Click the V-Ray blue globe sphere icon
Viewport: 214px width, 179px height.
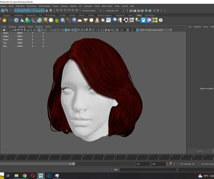[74, 20]
